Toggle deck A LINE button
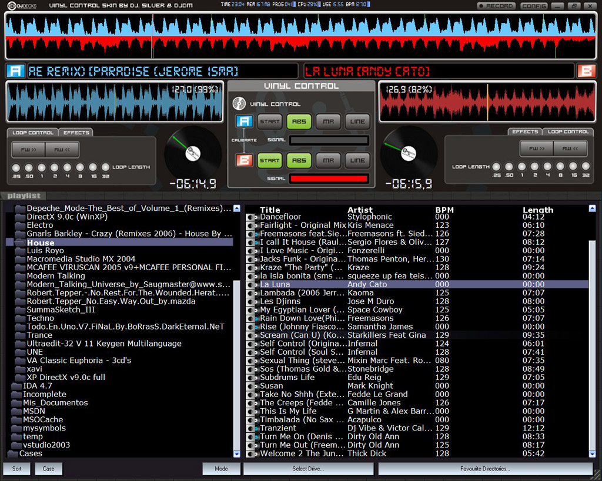 pyautogui.click(x=357, y=122)
